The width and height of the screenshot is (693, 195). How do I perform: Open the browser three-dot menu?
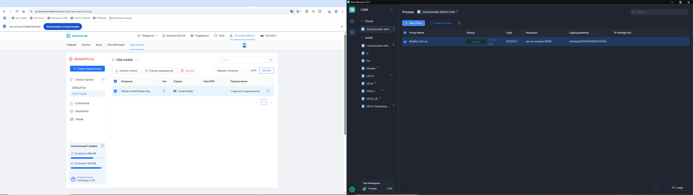coord(343,12)
